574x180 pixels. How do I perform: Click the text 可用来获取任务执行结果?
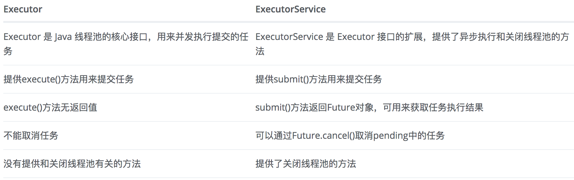(433, 107)
